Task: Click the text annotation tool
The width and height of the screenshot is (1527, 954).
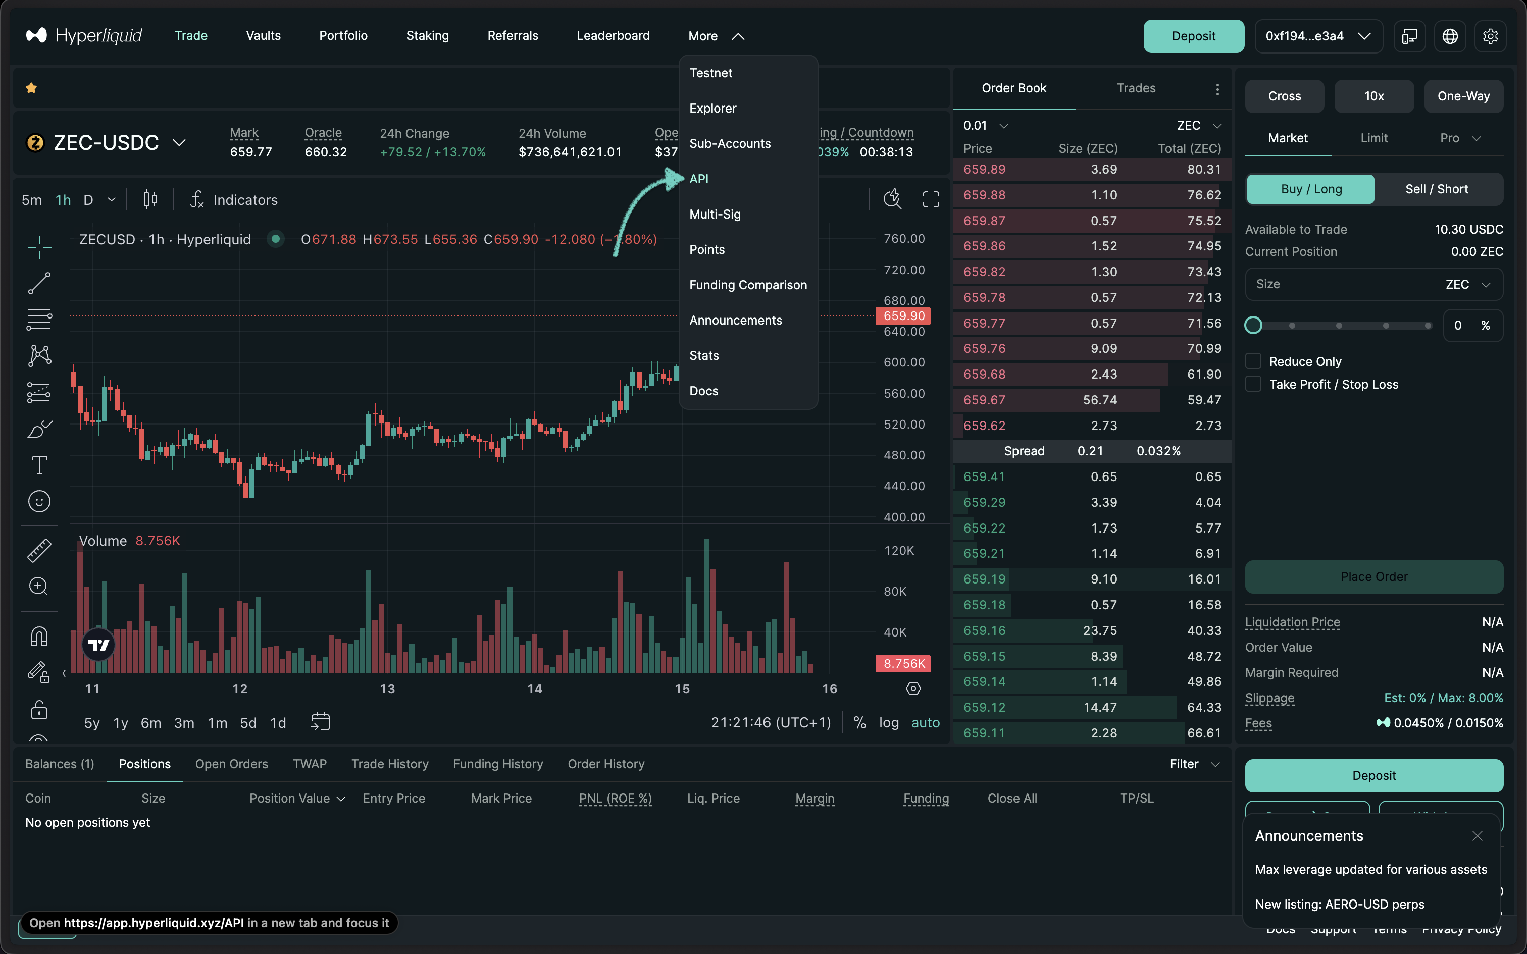Action: tap(39, 465)
